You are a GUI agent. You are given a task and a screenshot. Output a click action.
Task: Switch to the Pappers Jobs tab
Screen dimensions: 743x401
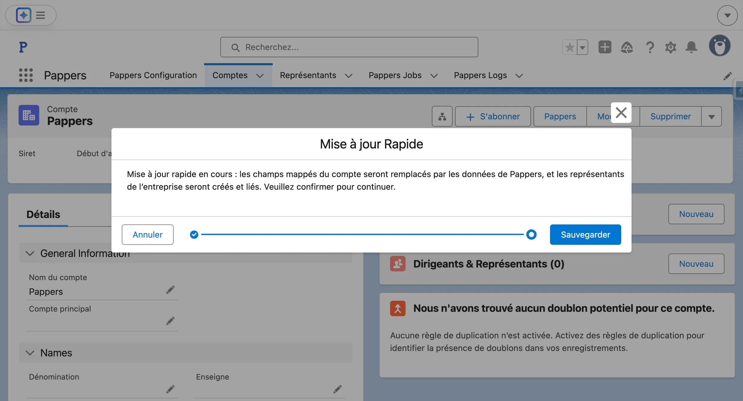(395, 75)
